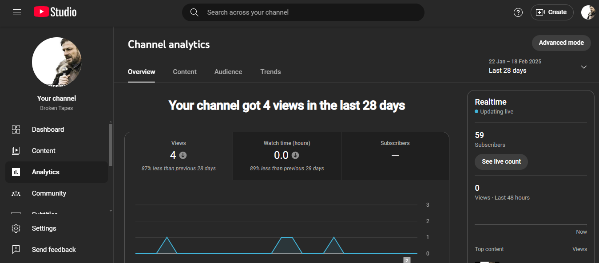Click the Views · Last 48 hours label

[x=502, y=198]
